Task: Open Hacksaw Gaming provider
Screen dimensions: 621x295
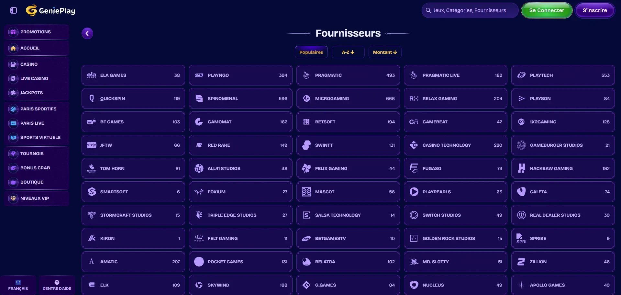Action: pyautogui.click(x=563, y=168)
